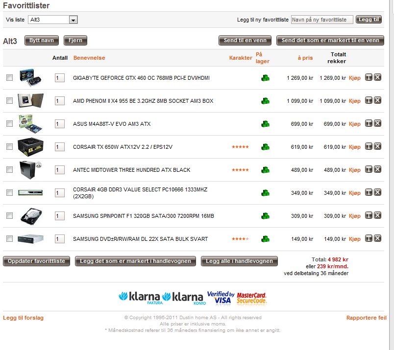Tick the checkbox for Corsair TX 650W
The height and width of the screenshot is (350, 394).
click(9, 147)
